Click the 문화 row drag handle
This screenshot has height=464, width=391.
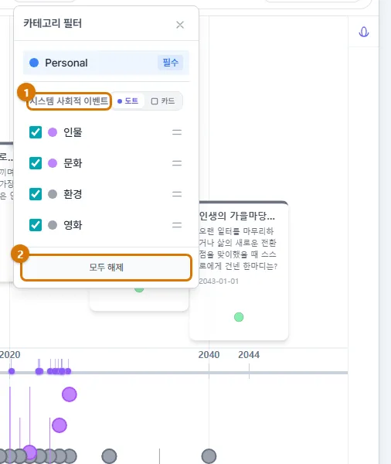pyautogui.click(x=177, y=163)
